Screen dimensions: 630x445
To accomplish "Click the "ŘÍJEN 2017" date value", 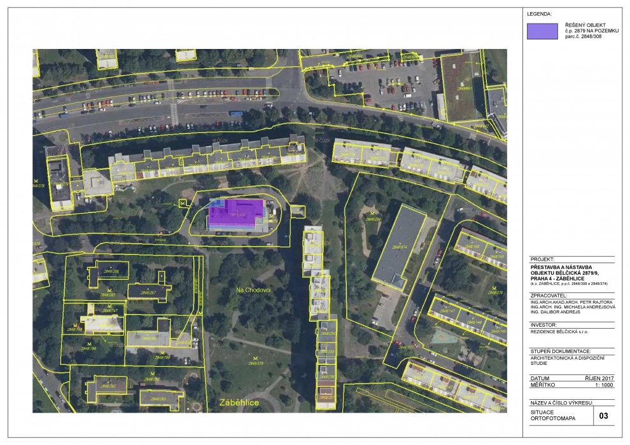I will tap(599, 378).
